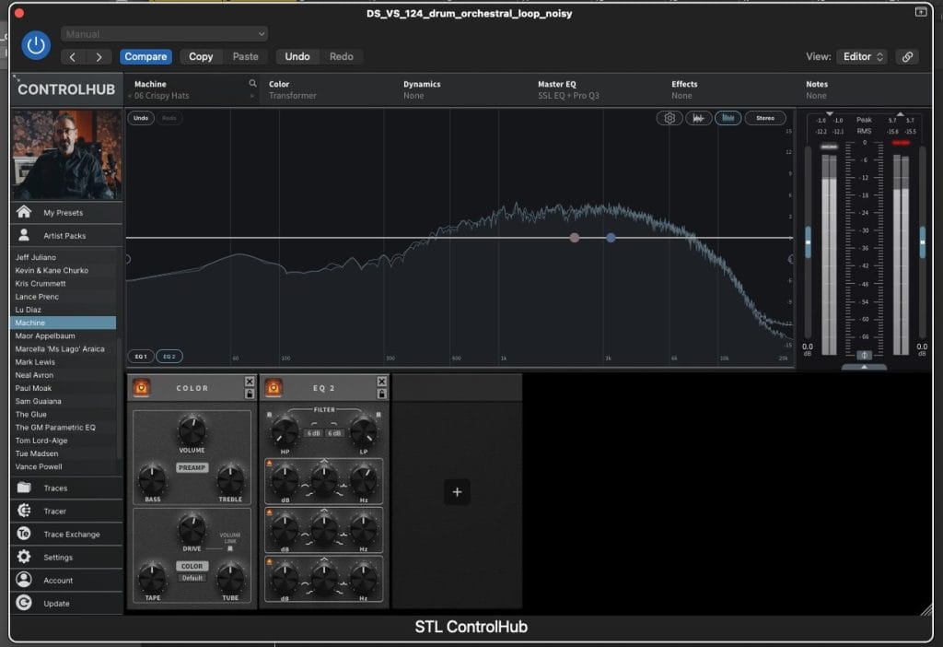Enable the second EQ band orange indicator
Screen dimensions: 943x647
[x=270, y=512]
